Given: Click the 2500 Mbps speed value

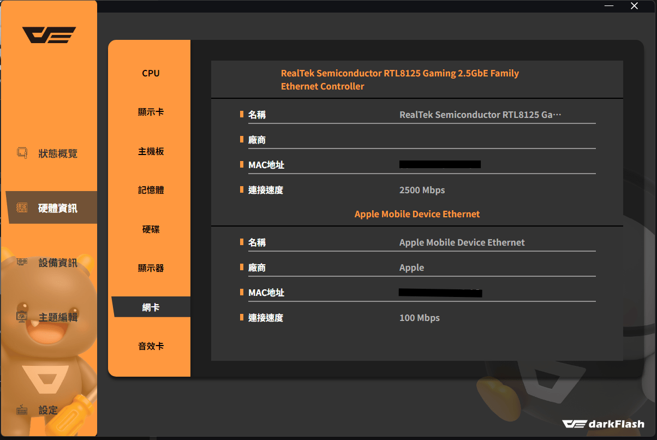Looking at the screenshot, I should point(422,190).
